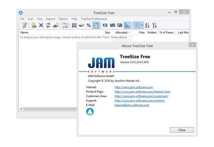Viewport: 214px width, 147px height.
Task: Sort by name using A-Z icon
Action: 147,25
